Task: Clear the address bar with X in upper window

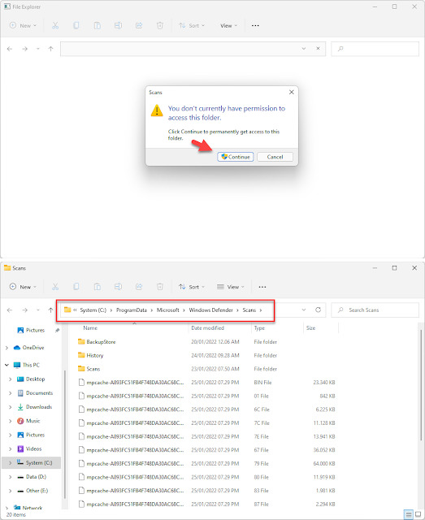Action: pos(318,49)
